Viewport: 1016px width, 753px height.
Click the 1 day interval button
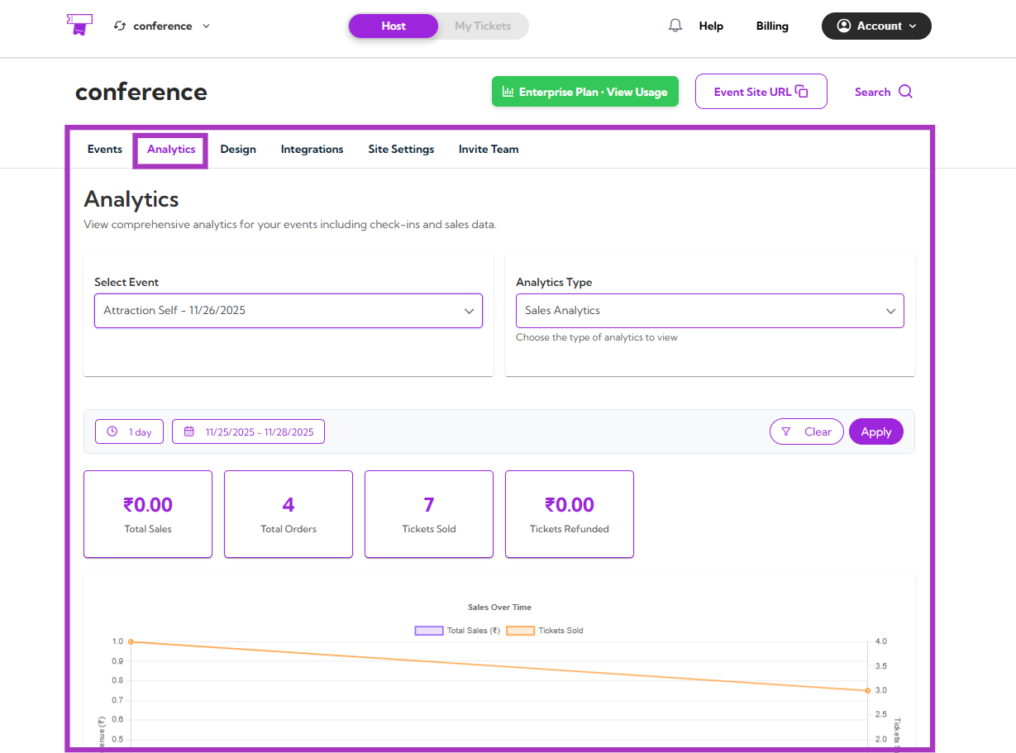pos(129,431)
